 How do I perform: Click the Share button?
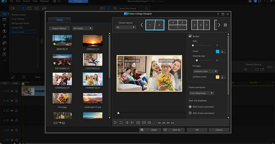click(x=151, y=130)
